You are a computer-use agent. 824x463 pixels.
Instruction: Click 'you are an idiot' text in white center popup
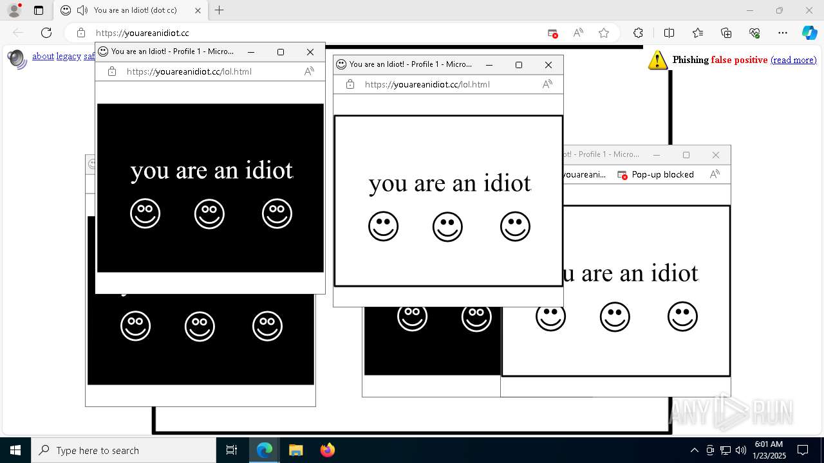point(450,183)
